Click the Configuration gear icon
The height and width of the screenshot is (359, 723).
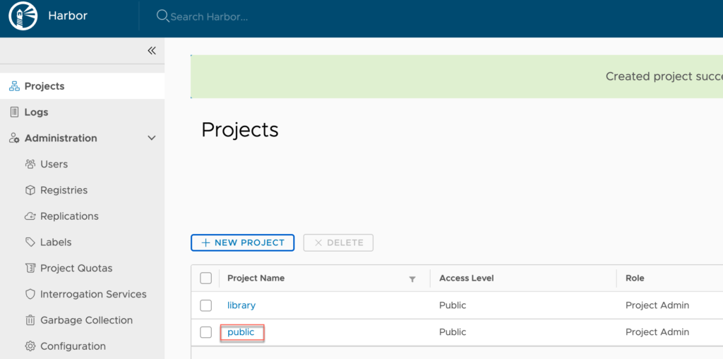tap(30, 346)
